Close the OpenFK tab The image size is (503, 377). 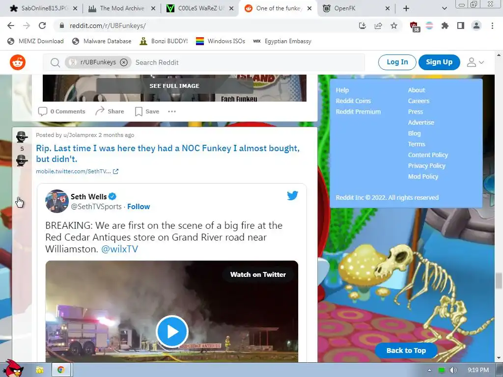coord(388,8)
